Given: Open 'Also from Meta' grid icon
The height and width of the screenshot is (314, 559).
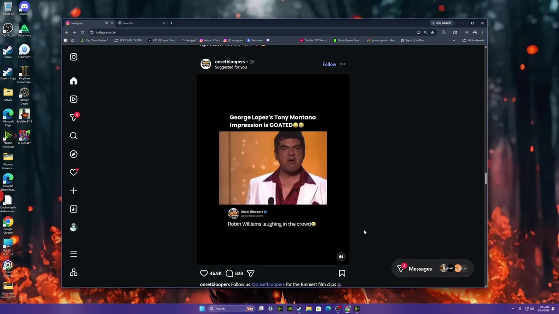Looking at the screenshot, I should (73, 272).
